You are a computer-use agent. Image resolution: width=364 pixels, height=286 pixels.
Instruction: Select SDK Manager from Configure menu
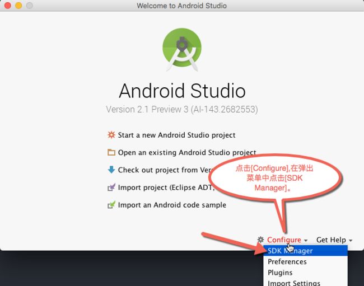[x=306, y=251]
